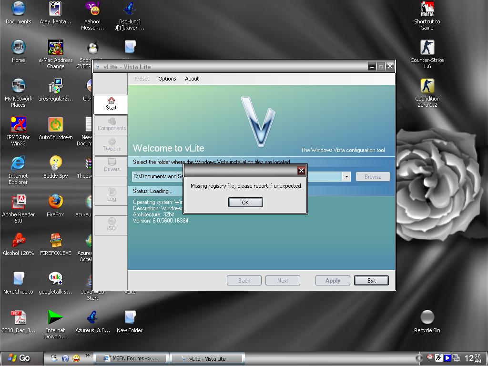Select the IPMSG for Win32 icon
Screen dimensions: 488x366
coord(19,132)
